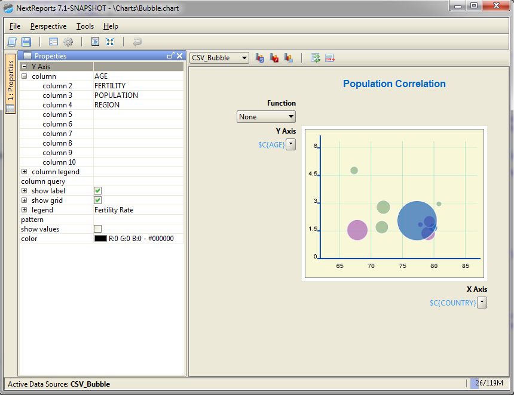Preview the chart as image

tap(288, 57)
